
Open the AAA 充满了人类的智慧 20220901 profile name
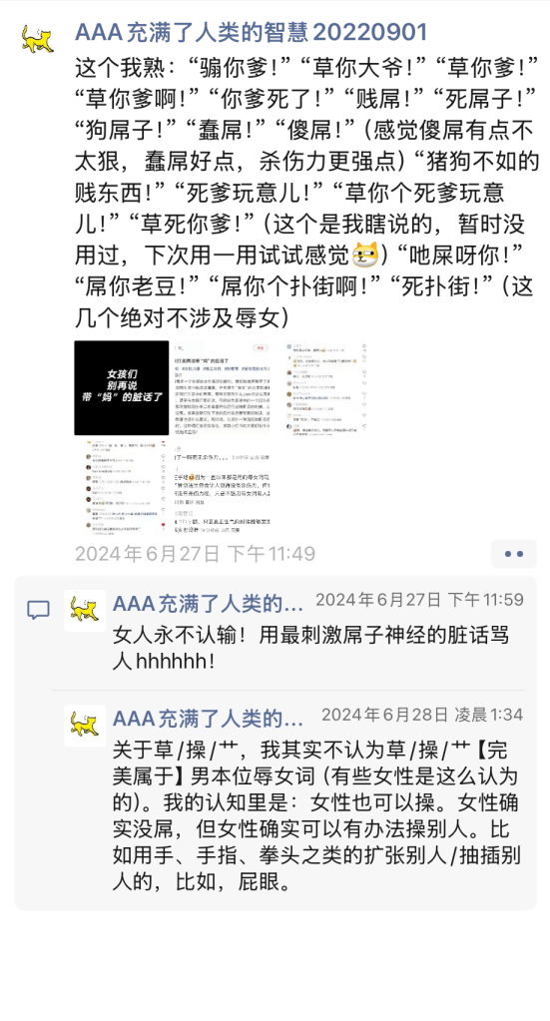pyautogui.click(x=252, y=31)
